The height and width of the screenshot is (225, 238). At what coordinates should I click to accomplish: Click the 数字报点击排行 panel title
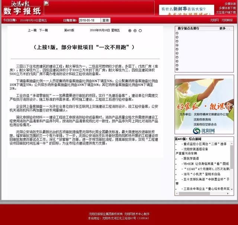coord(189,28)
